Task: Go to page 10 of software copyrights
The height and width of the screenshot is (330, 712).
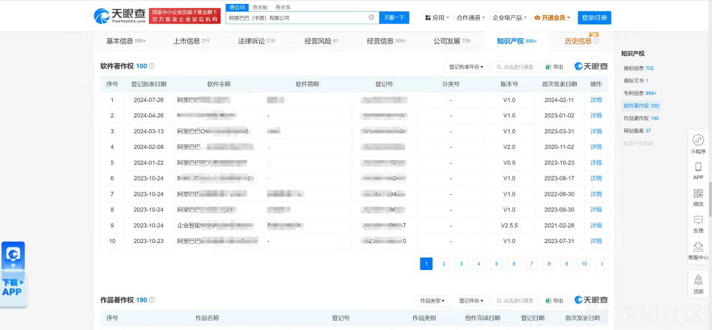Action: [x=584, y=263]
